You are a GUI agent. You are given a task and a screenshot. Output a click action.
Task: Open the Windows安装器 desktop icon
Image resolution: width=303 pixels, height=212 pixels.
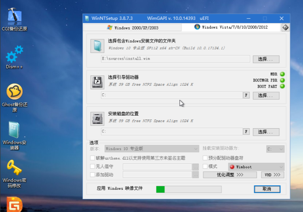tap(14, 135)
